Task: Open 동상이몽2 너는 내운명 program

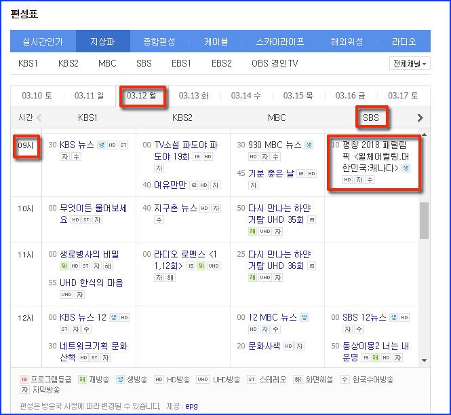Action: [375, 351]
